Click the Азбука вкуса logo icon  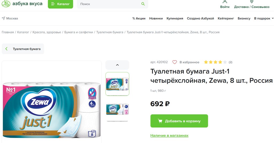tap(6, 4)
